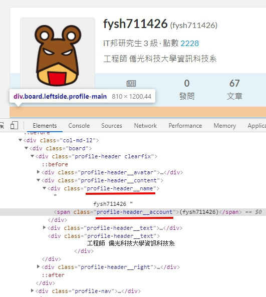Collapse the board div node
This screenshot has width=266, height=297.
[27, 148]
